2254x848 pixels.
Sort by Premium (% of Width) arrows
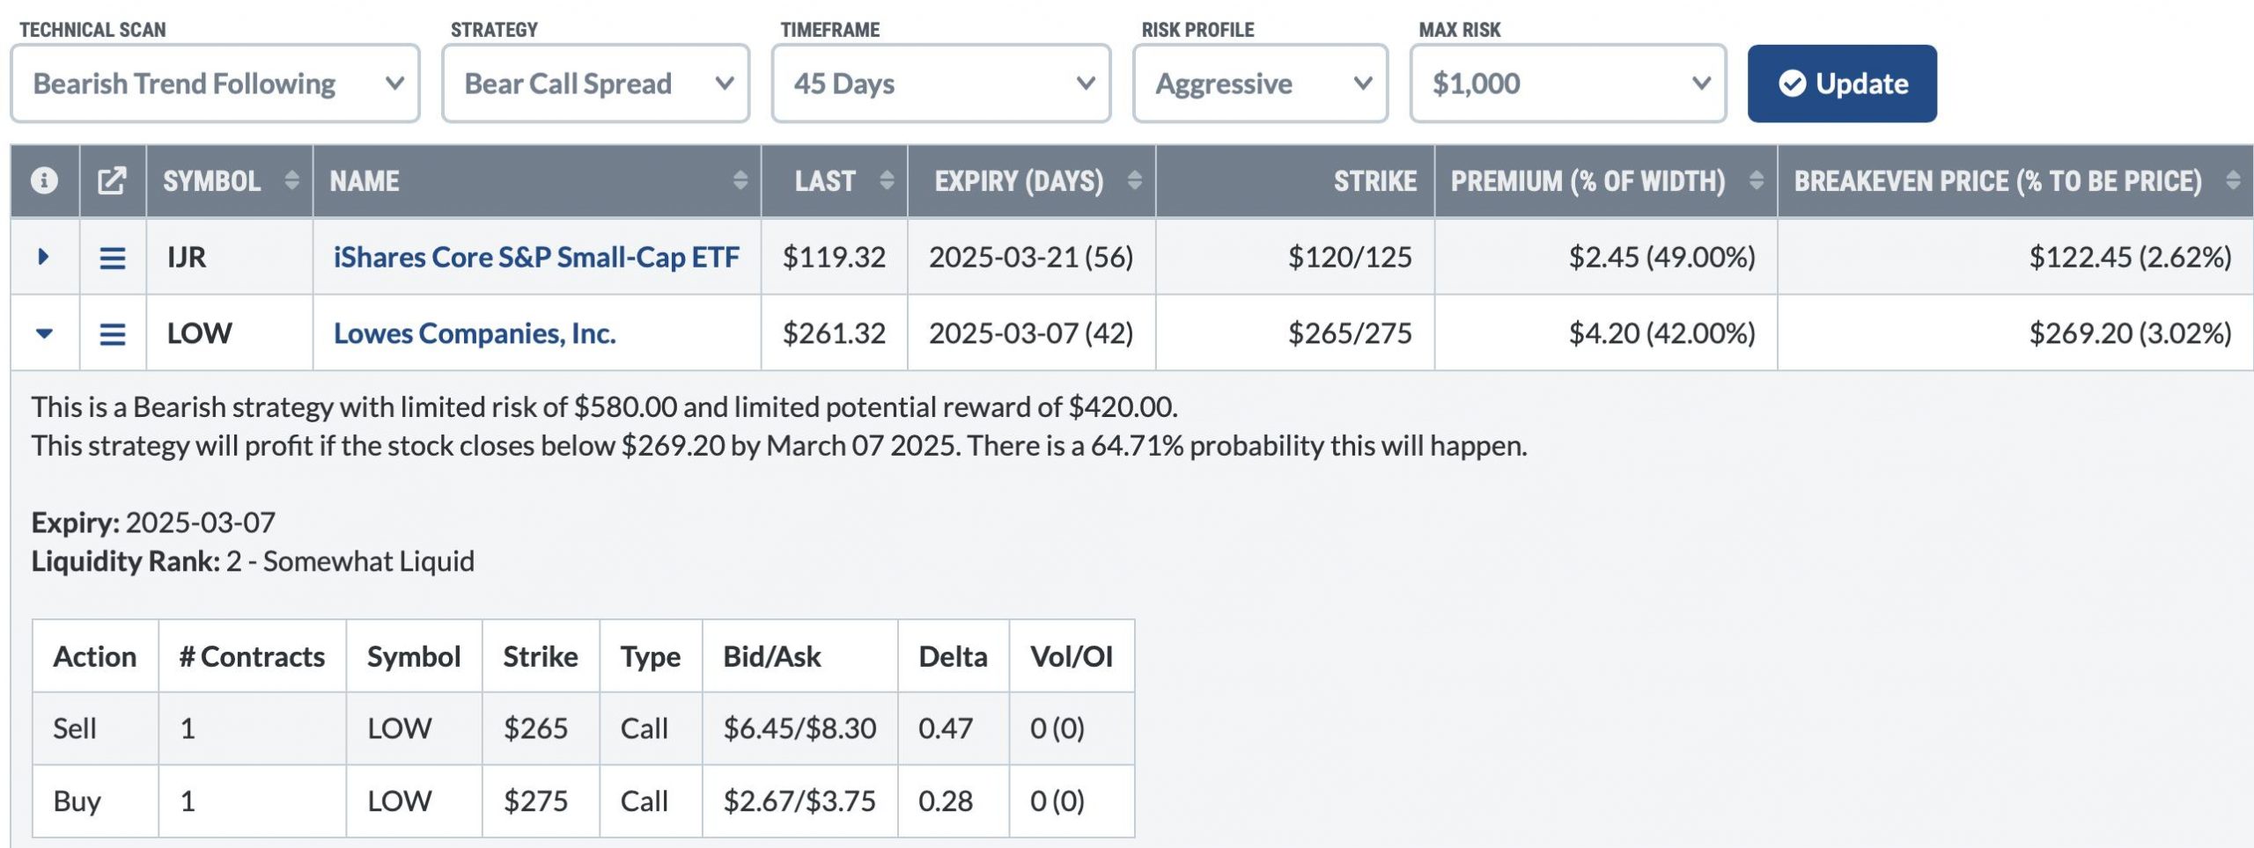pos(1757,180)
